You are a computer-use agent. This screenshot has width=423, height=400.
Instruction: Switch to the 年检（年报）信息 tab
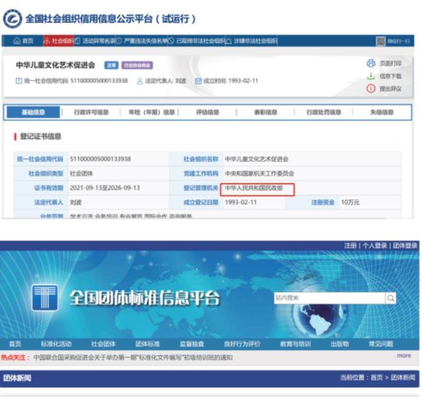click(x=151, y=112)
